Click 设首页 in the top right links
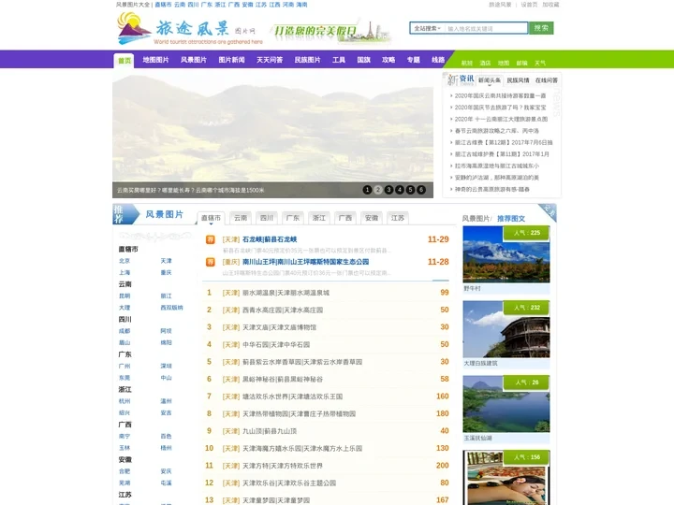 coord(529,5)
